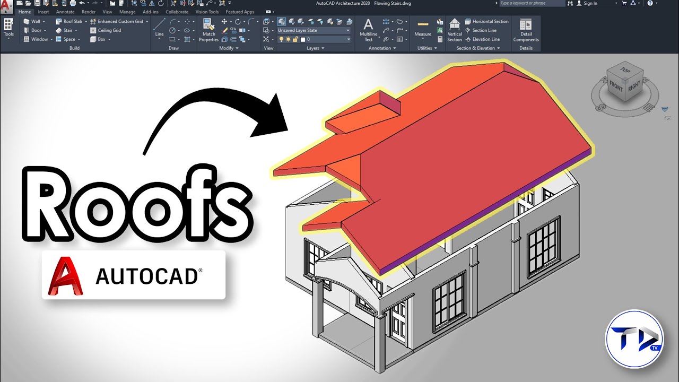Click the Plot (print) icon in quick access toolbar
The width and height of the screenshot is (679, 382).
coord(73,3)
